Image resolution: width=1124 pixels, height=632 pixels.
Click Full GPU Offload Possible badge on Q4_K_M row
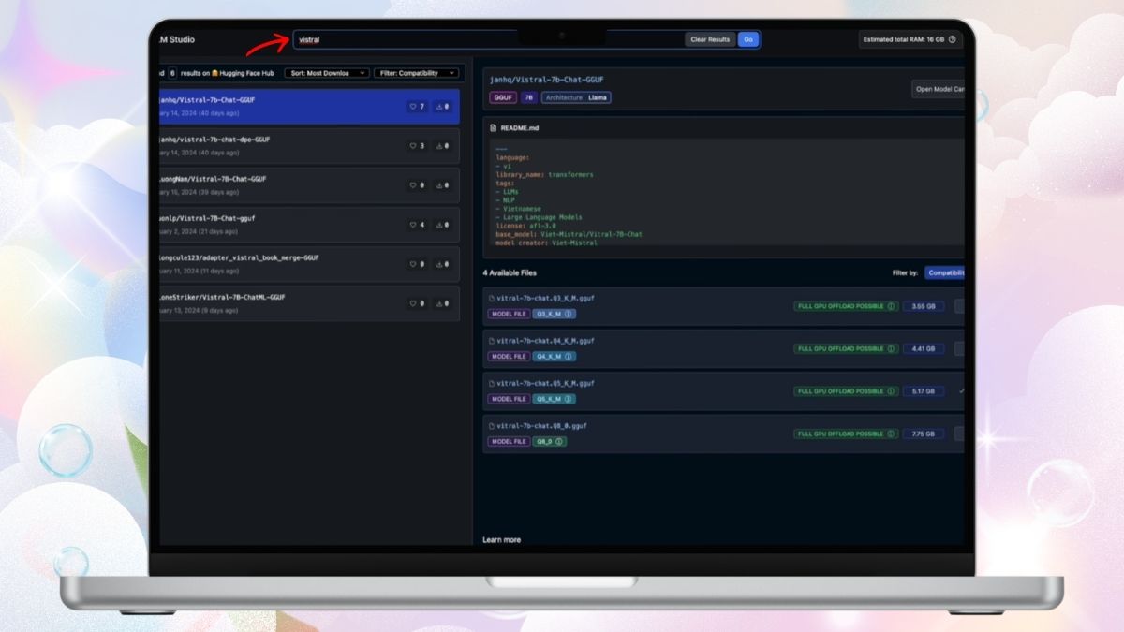[x=846, y=348]
